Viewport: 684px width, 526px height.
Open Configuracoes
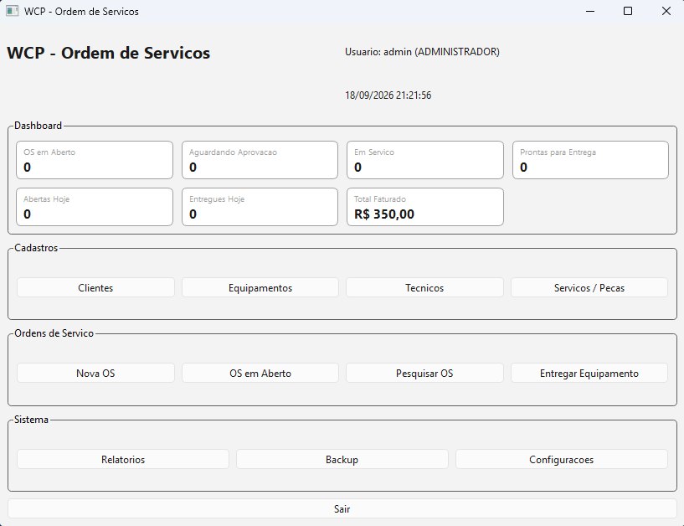click(x=562, y=459)
